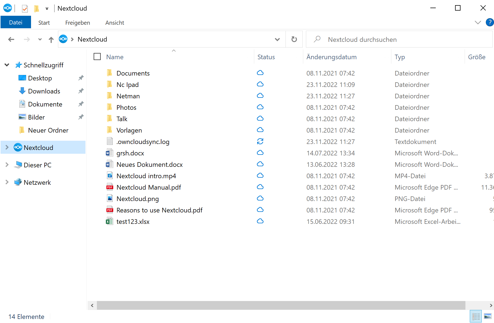
Task: Click the pin icon next to Bilder
Action: [x=81, y=117]
